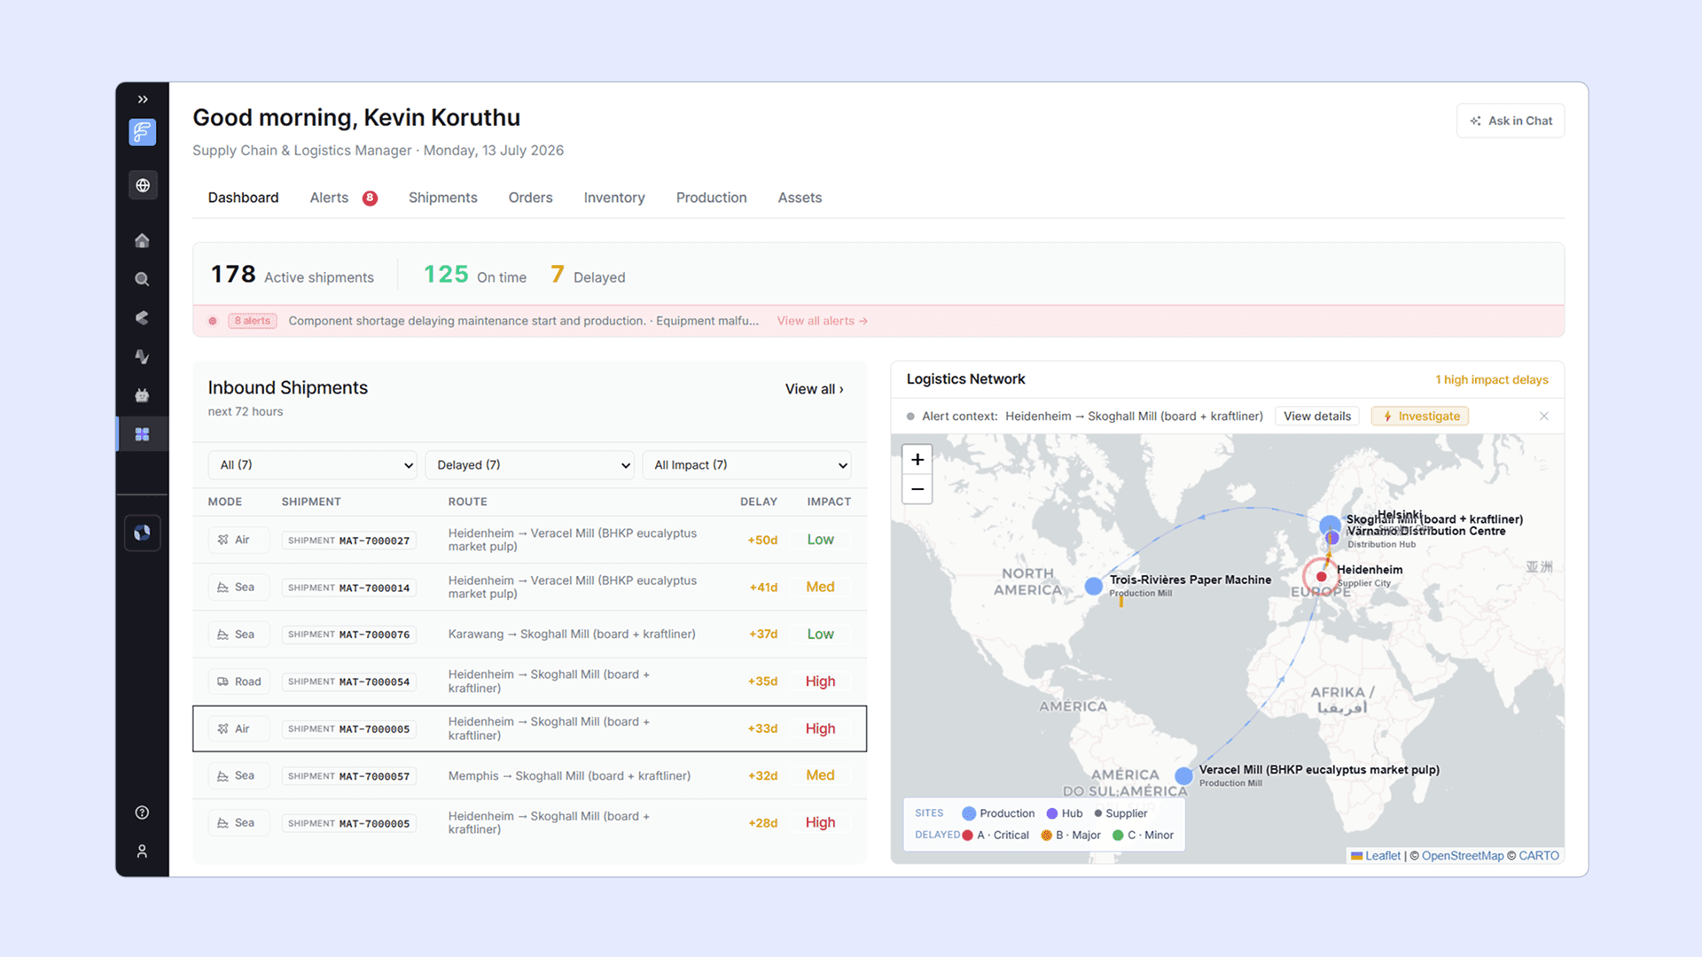Image resolution: width=1702 pixels, height=957 pixels.
Task: Open the Assets tab
Action: coord(800,198)
